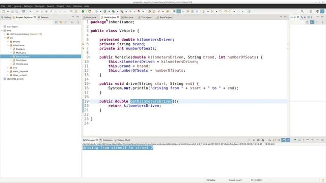The image size is (326, 183).
Task: Open the Refactor menu
Action: (29, 6)
